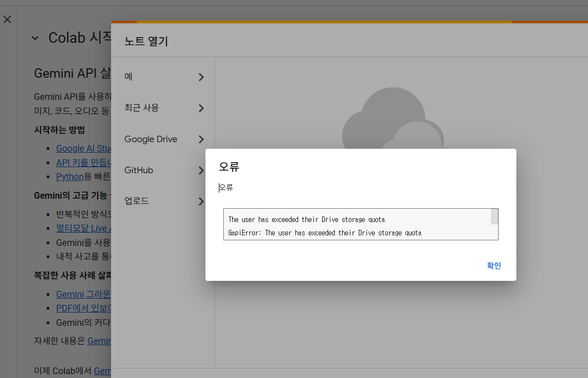Viewport: 588px width, 378px height.
Task: Open the Python quickstart link
Action: pyautogui.click(x=70, y=177)
